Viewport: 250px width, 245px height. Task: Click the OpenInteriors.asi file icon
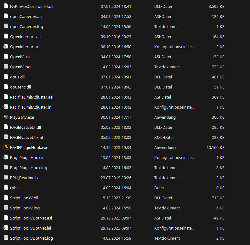6,36
